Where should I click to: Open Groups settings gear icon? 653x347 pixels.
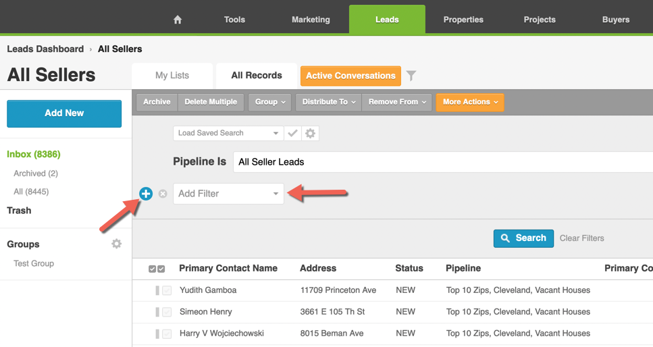click(x=117, y=244)
